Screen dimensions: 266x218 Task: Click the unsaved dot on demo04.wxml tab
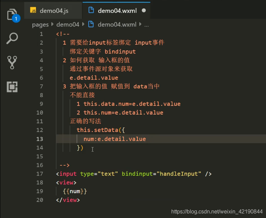coord(144,10)
